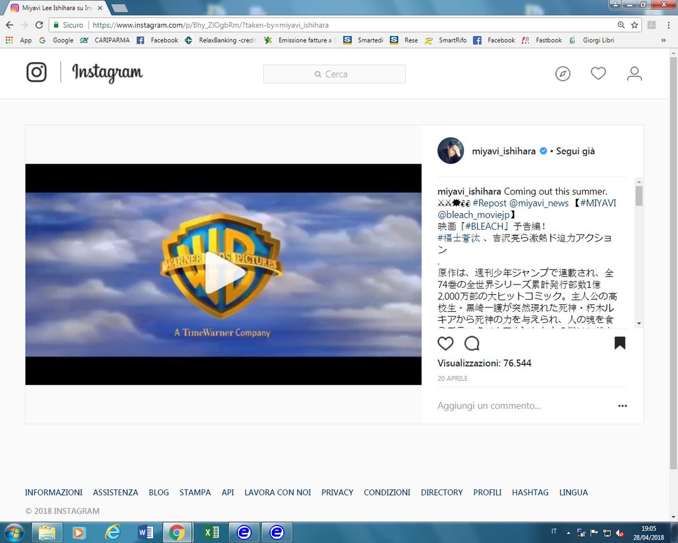Viewport: 678px width, 543px height.
Task: Open BLOG footer link
Action: (x=159, y=493)
